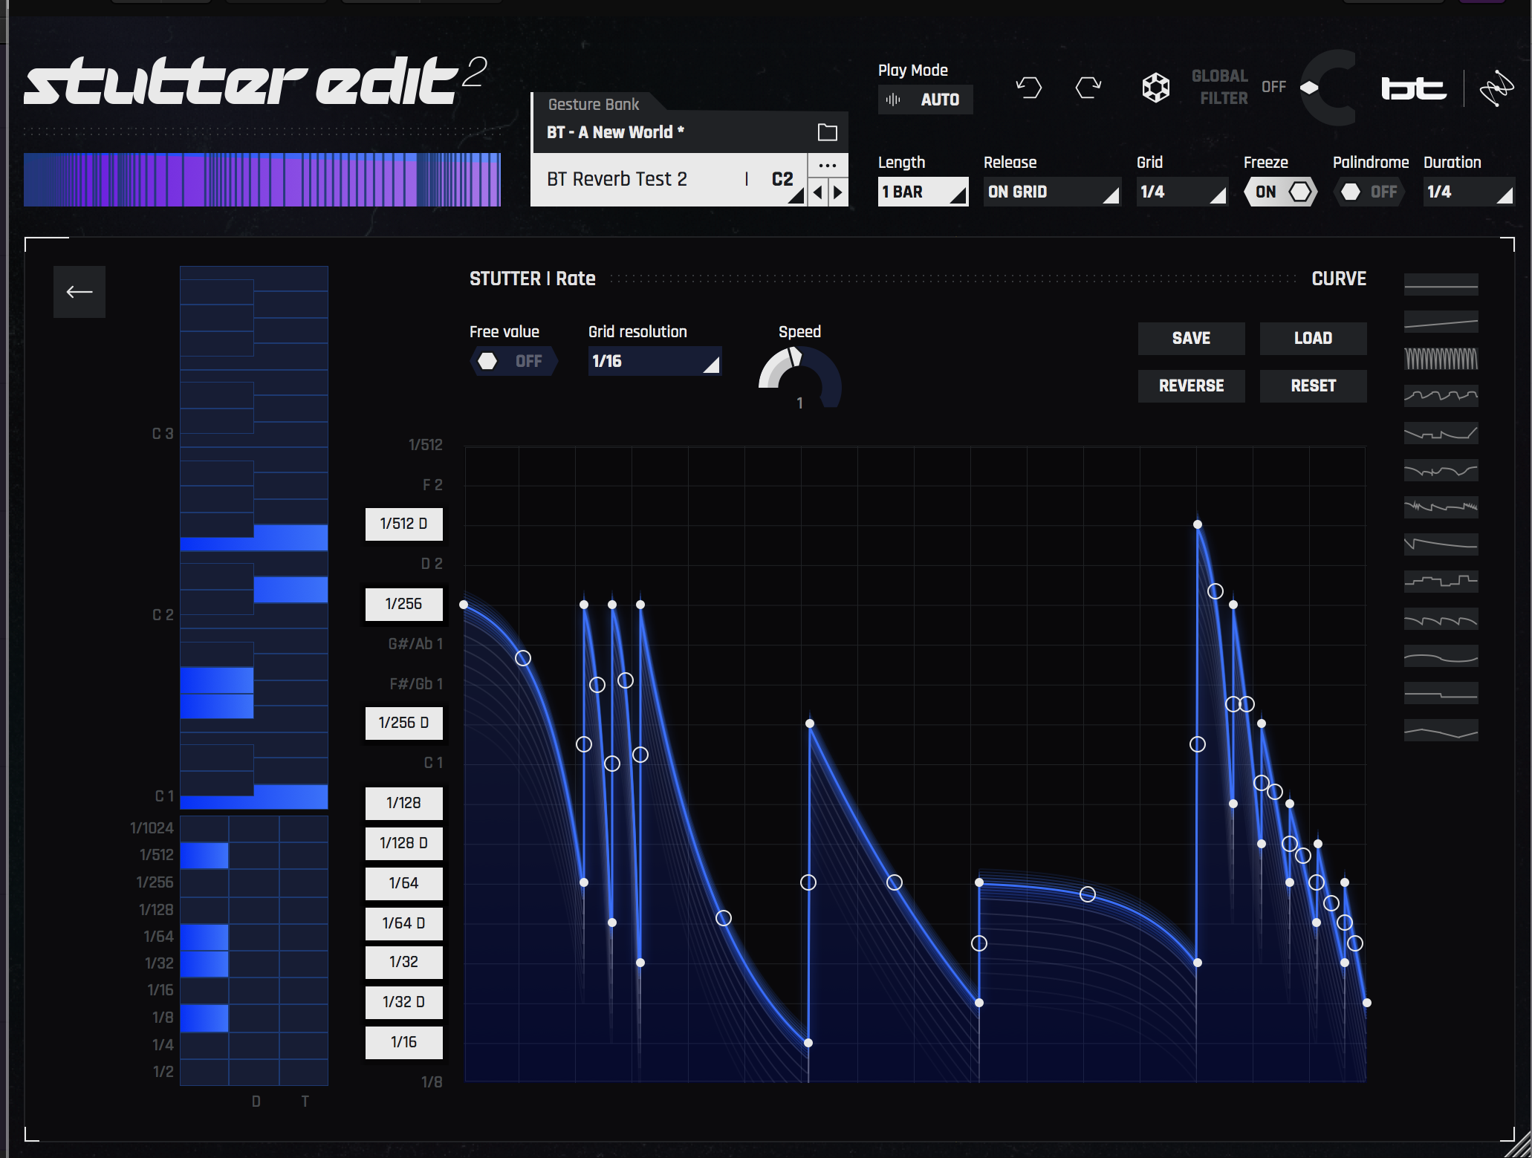Click the SAVE curve button
Image resolution: width=1532 pixels, height=1158 pixels.
pos(1191,338)
